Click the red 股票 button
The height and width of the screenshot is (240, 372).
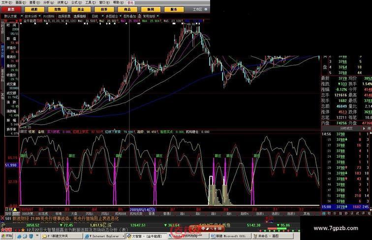[x=11, y=9]
